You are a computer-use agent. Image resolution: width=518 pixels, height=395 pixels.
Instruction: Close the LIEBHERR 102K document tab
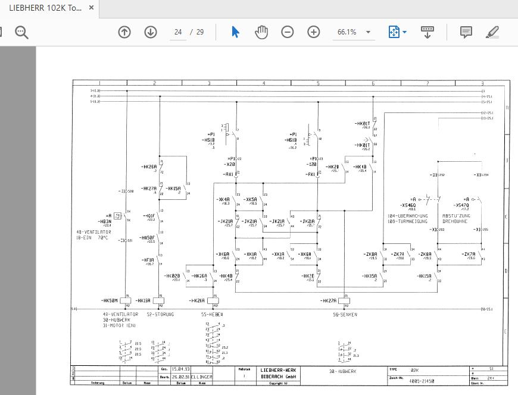coord(91,8)
